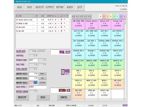Set quantity number for Seasons Special Item
The width and height of the screenshot is (142, 107).
tap(61, 20)
